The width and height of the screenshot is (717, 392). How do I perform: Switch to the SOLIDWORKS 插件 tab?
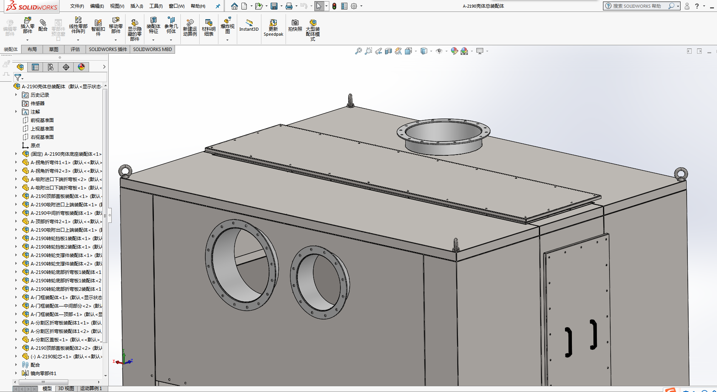tap(108, 49)
